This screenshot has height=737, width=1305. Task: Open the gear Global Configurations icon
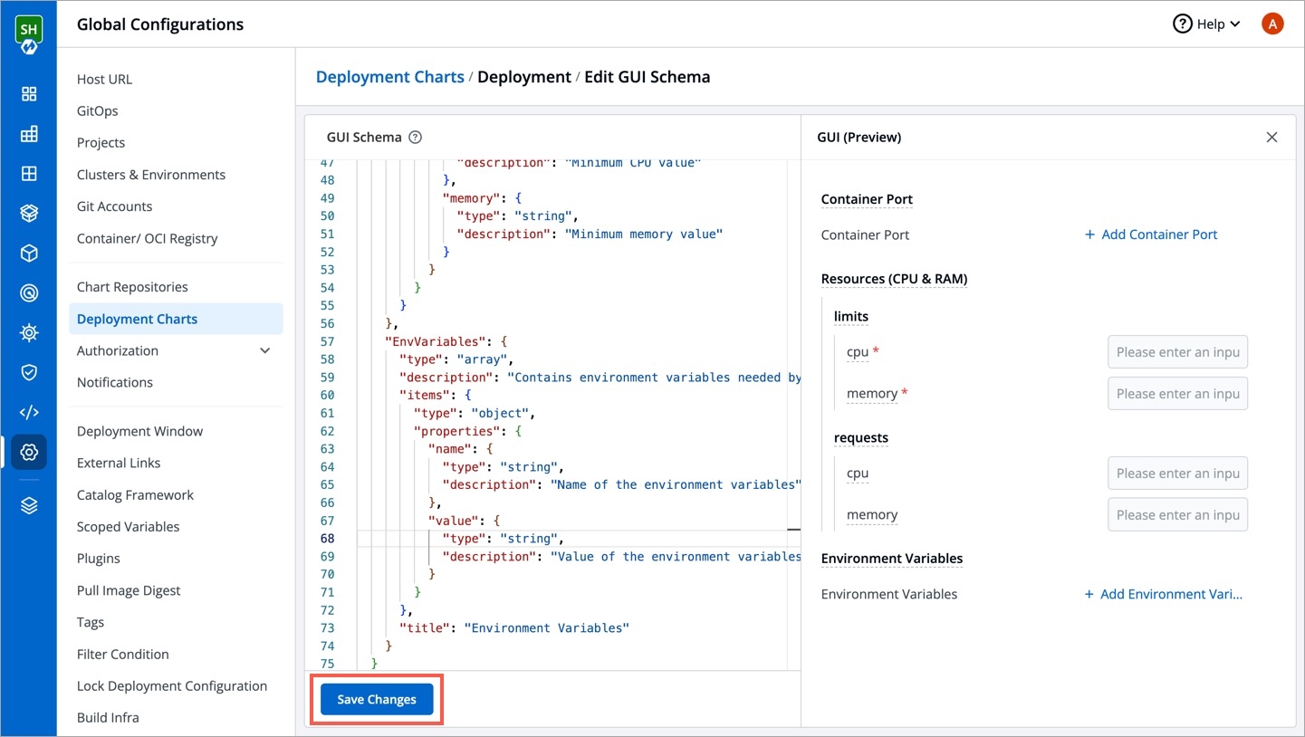[x=29, y=452]
